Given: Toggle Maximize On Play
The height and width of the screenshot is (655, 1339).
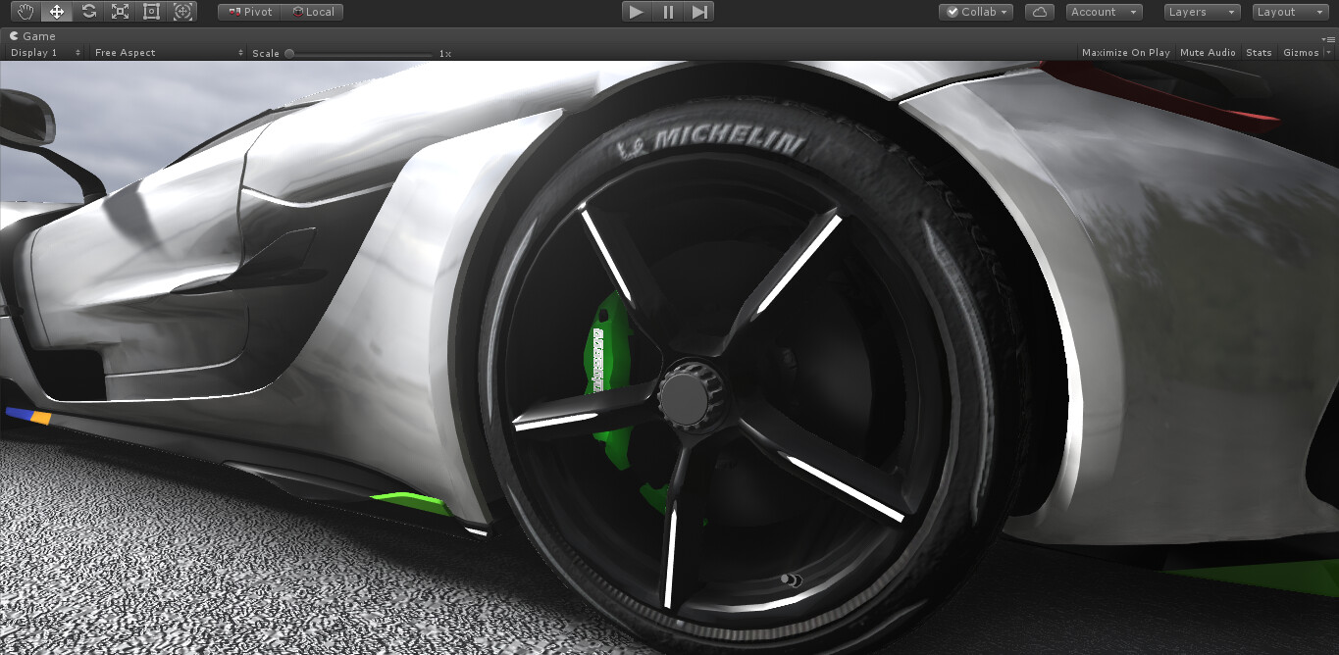Looking at the screenshot, I should click(1125, 53).
